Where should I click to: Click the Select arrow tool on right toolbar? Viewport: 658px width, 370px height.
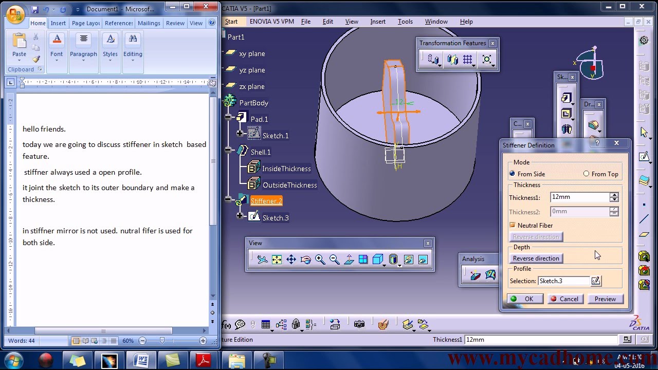coord(644,132)
